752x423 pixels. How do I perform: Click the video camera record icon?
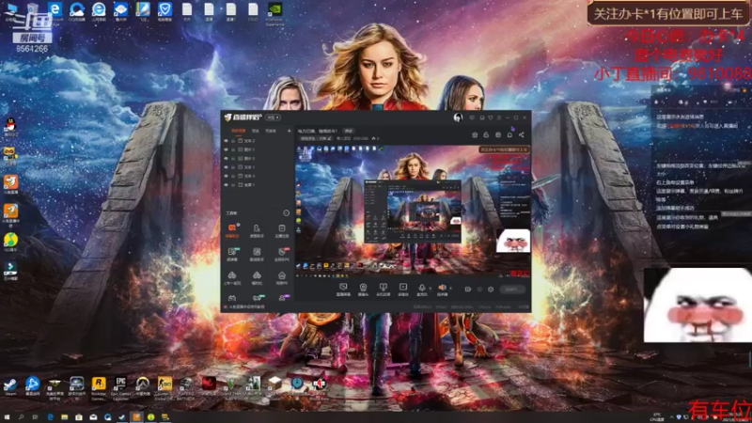point(467,290)
